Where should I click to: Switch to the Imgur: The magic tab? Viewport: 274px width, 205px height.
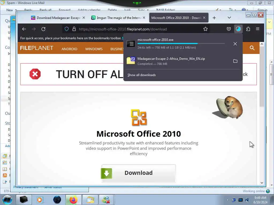coord(118,18)
